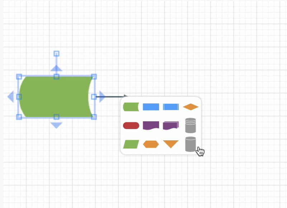Click the right directional connector arrow

pyautogui.click(x=102, y=96)
